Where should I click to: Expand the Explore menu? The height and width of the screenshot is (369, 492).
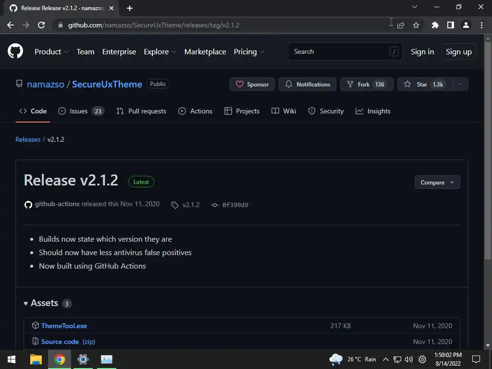(160, 52)
